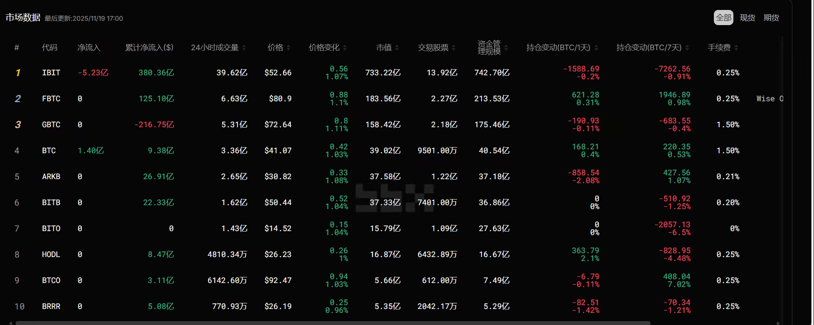
Task: Click the horizontal scrollbar at table bottom
Action: [x=333, y=323]
